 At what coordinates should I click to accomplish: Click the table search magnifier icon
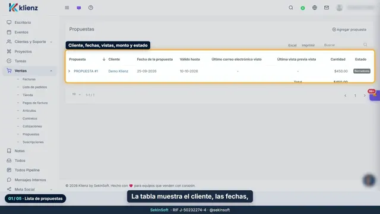tap(365, 45)
